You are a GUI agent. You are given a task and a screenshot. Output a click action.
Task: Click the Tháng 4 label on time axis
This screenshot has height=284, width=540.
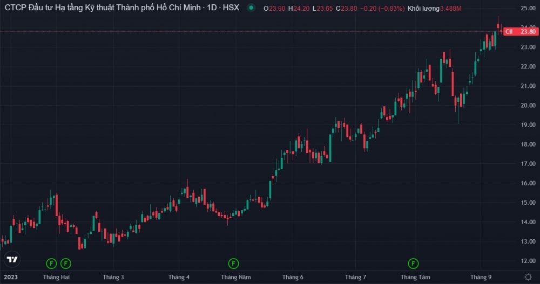179,277
